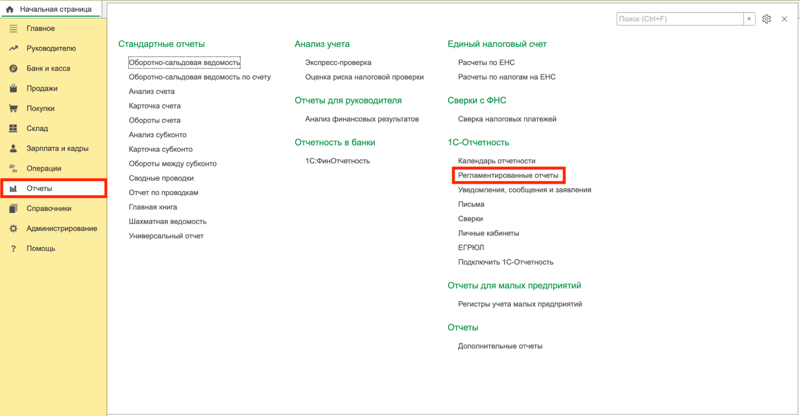Click Подключить 1С-Отчетность
Image resolution: width=800 pixels, height=416 pixels.
click(505, 262)
